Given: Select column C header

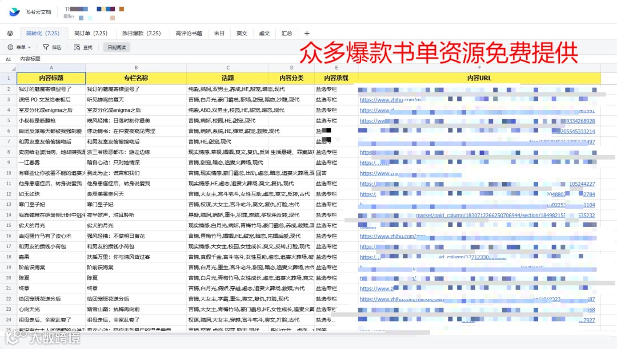Looking at the screenshot, I should click(x=228, y=68).
